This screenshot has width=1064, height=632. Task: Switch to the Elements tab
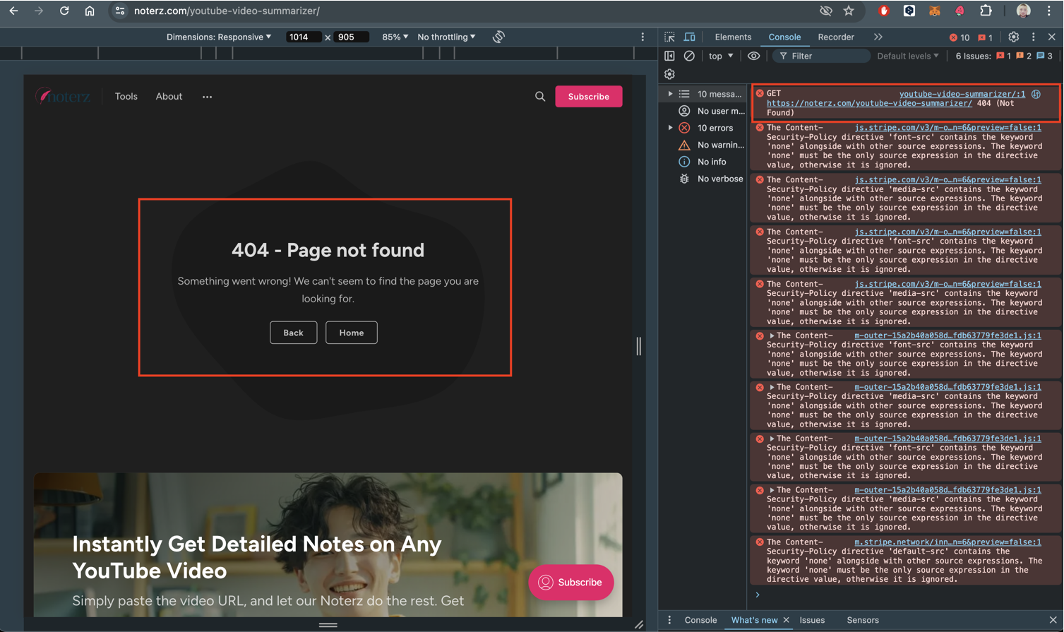pyautogui.click(x=733, y=37)
